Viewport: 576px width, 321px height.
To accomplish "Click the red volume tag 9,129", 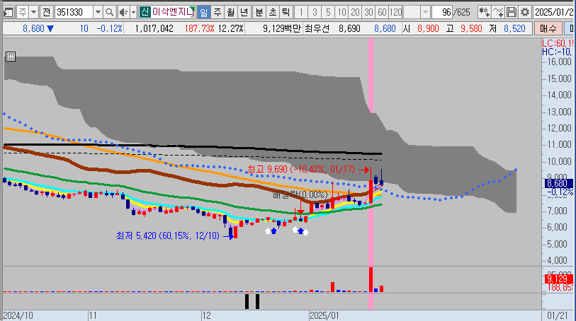I will (558, 279).
